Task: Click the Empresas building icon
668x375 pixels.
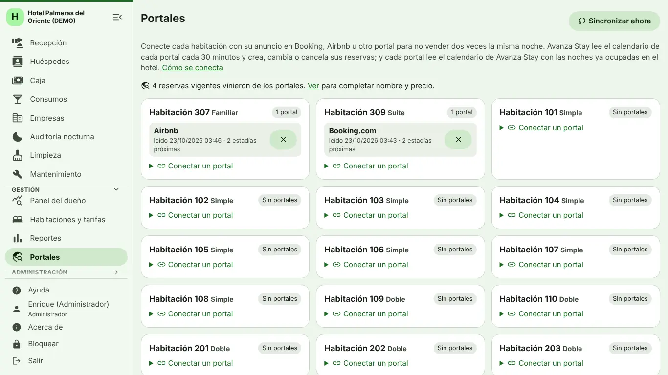Action: (x=18, y=118)
